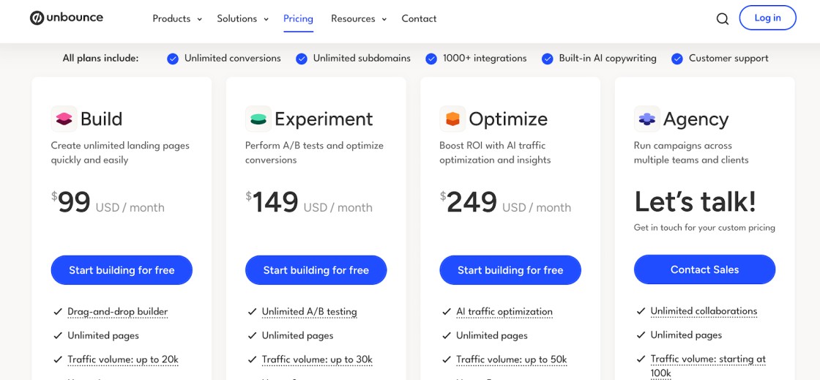Click the Unlimited collaborations feature link
The width and height of the screenshot is (820, 380).
point(704,311)
